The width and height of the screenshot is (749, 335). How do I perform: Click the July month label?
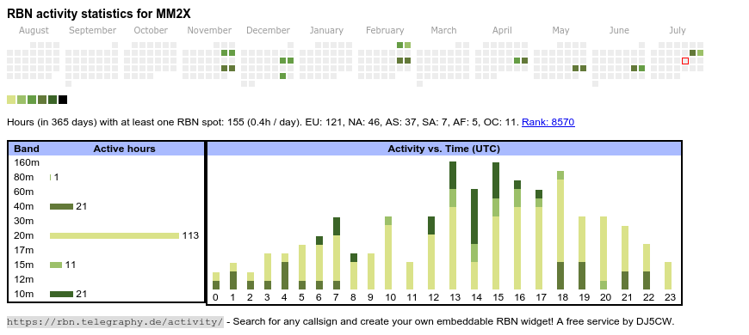coord(678,31)
